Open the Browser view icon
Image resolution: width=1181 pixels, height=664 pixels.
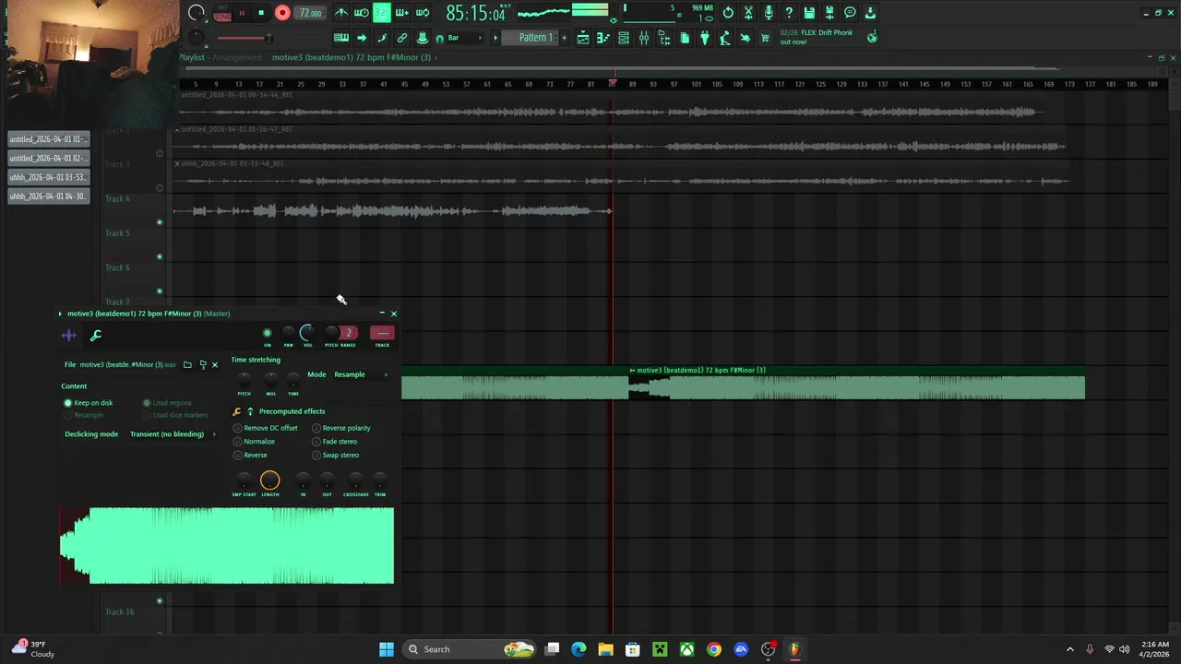664,38
